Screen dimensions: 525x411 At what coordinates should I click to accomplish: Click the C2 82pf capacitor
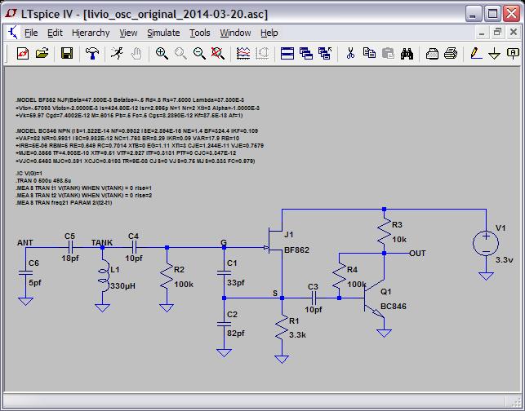(x=224, y=324)
